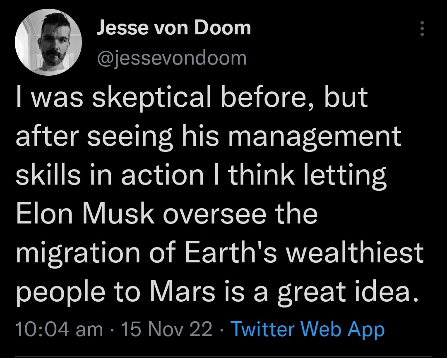Click the phrase after seeing in tweet

point(94,138)
